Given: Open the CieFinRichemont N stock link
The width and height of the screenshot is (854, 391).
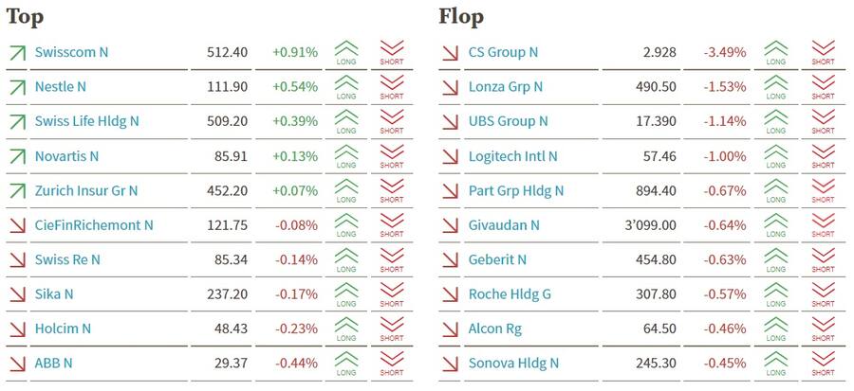Looking at the screenshot, I should pyautogui.click(x=93, y=225).
